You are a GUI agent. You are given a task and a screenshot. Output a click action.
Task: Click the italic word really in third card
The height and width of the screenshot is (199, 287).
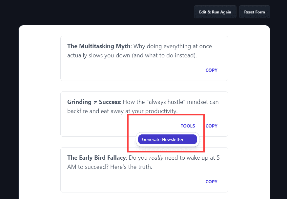click(156, 158)
